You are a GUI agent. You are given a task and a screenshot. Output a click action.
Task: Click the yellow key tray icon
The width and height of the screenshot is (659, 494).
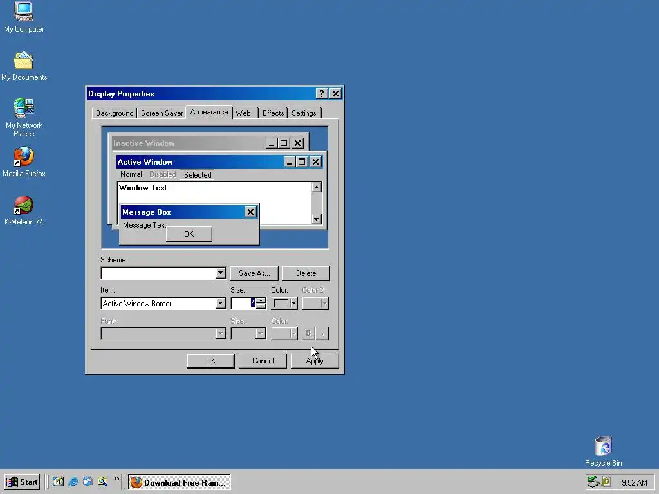tap(606, 482)
